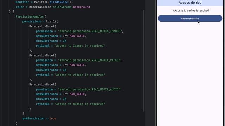Viewport: 225px width, 126px height.
Task: Click the "Access to videos is required" string
Action: tap(80, 75)
